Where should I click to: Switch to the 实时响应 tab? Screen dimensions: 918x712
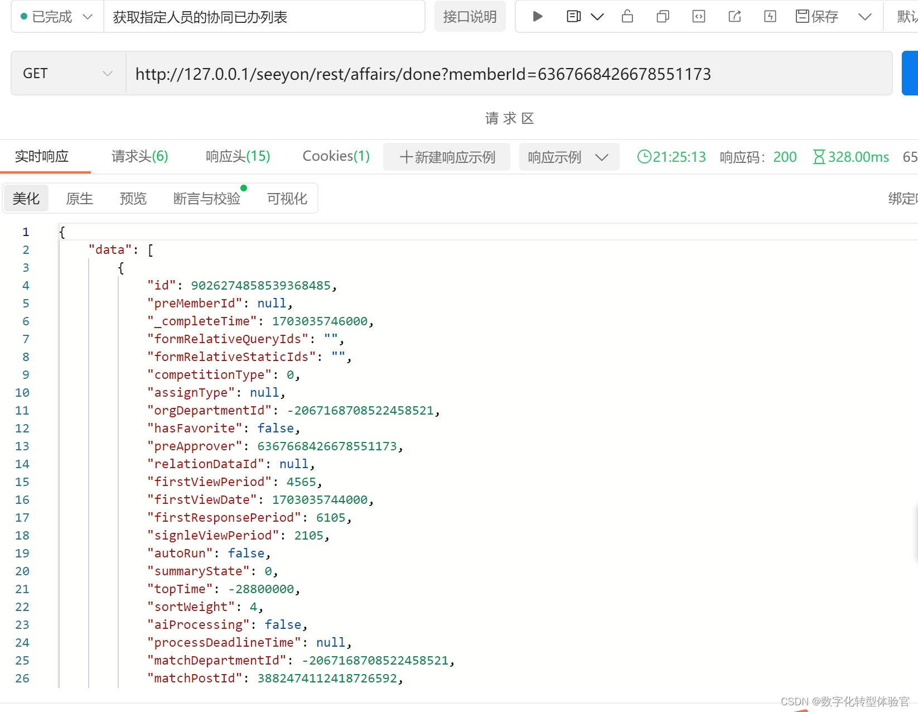(x=42, y=156)
